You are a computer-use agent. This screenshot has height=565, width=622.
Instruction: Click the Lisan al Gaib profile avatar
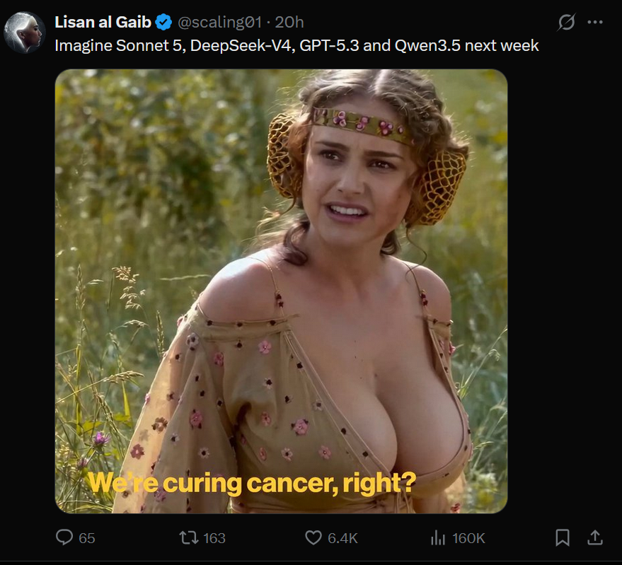pos(24,32)
